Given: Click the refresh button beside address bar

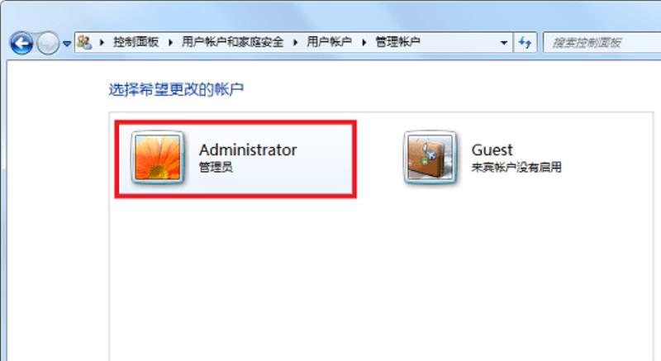Looking at the screenshot, I should coord(525,43).
